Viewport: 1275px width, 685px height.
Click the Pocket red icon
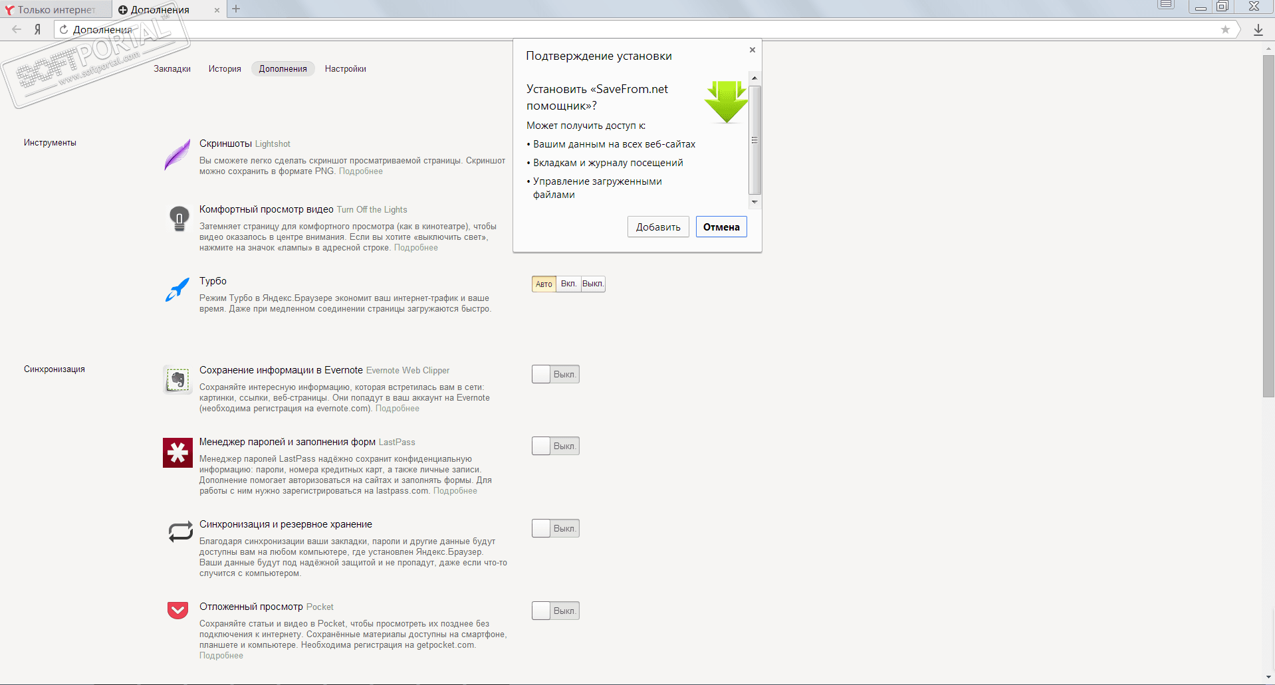pos(177,610)
